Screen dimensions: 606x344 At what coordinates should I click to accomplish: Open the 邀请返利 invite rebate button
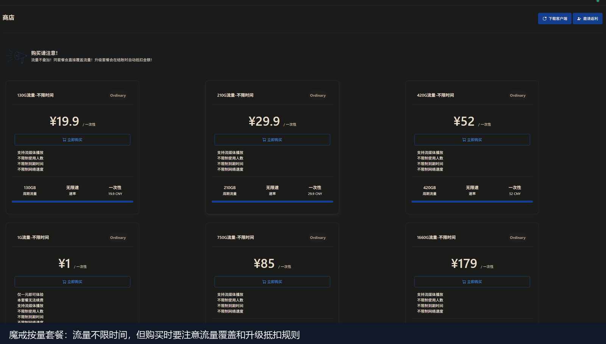587,19
